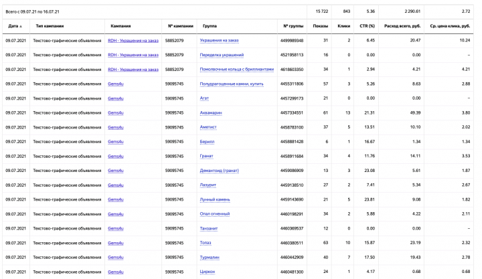This screenshot has width=482, height=279.
Task: Sort by the Показы column header
Action: (x=320, y=26)
